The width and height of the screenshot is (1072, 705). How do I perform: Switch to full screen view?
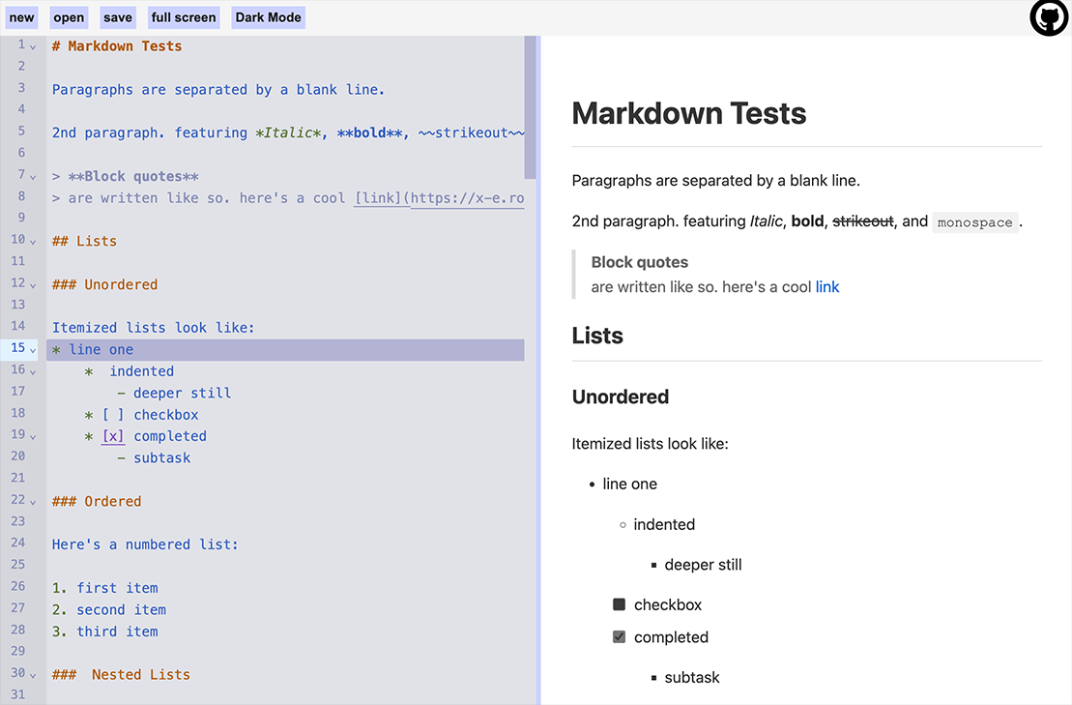tap(184, 17)
